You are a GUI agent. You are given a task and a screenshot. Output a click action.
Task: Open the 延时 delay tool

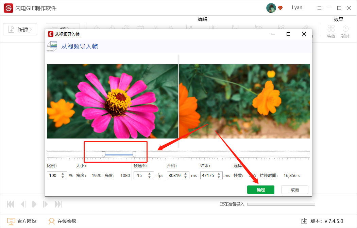[x=345, y=32]
